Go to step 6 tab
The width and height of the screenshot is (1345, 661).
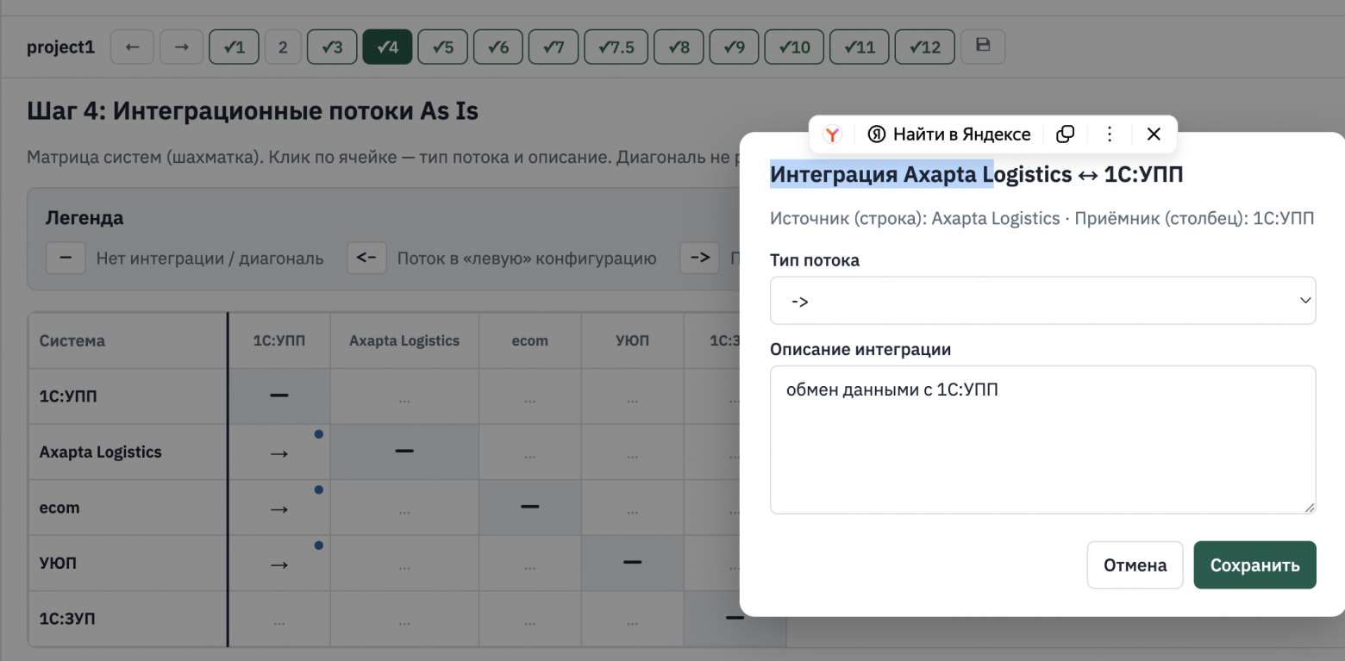pos(497,47)
